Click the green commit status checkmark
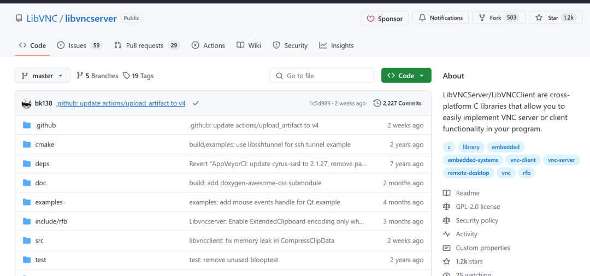 (x=196, y=103)
